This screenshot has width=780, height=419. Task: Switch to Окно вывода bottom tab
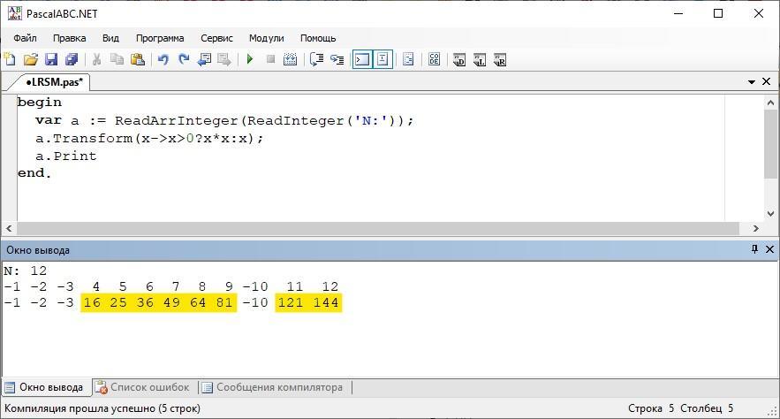(45, 387)
